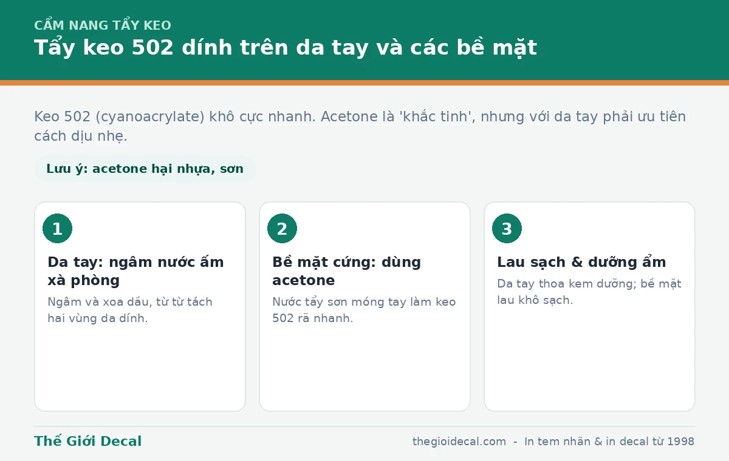The image size is (729, 461).
Task: Click the step 1 number circle
Action: (57, 229)
